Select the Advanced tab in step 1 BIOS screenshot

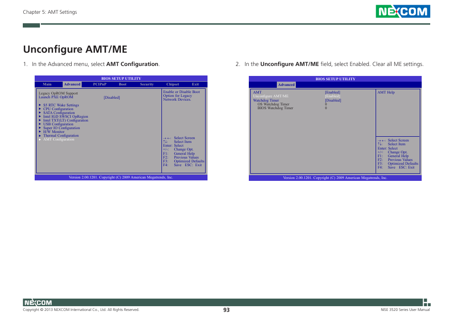pyautogui.click(x=72, y=84)
